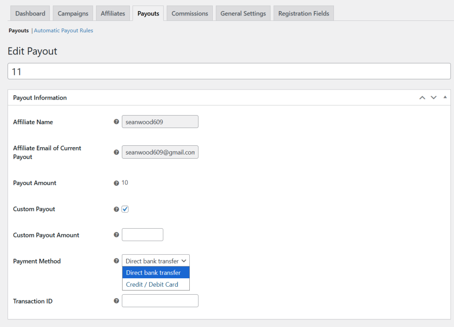Click the Affiliate Name help icon
Screen dimensions: 454x327
click(117, 122)
